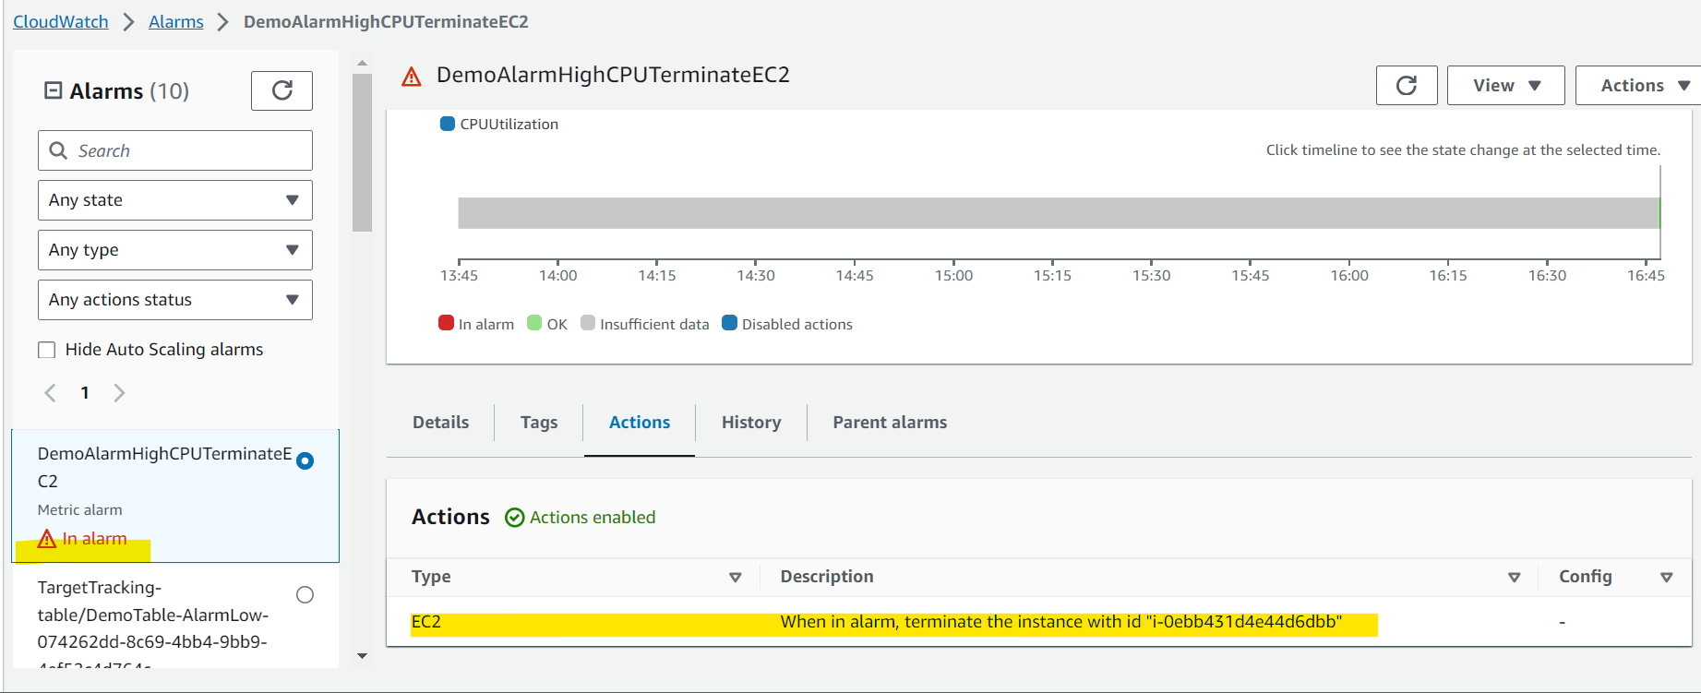The image size is (1701, 693).
Task: Click inside the alarm Search field
Action: click(x=175, y=150)
